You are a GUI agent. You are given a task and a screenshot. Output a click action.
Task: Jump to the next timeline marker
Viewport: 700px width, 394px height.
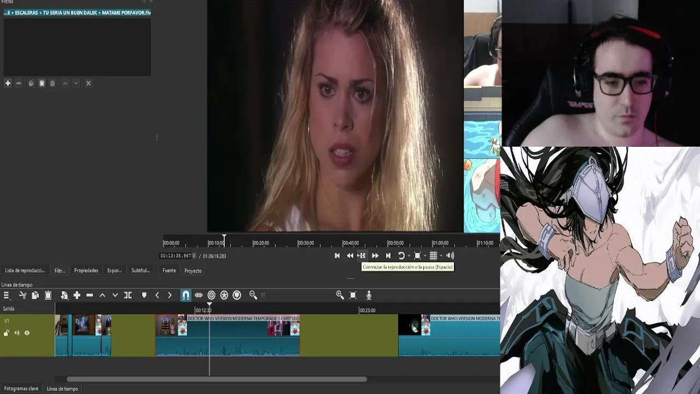pyautogui.click(x=170, y=296)
